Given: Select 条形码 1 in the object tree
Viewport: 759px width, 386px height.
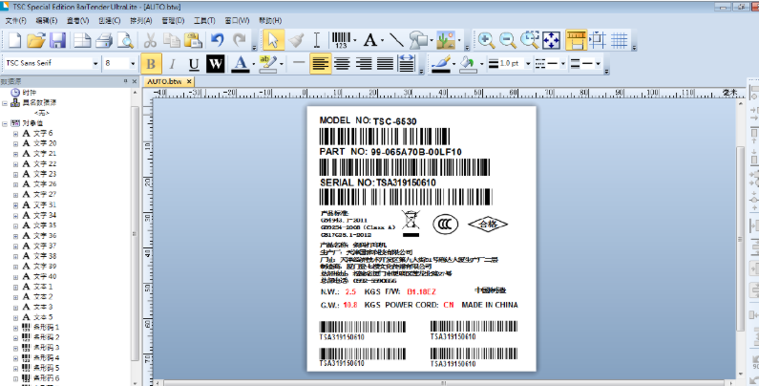Looking at the screenshot, I should 47,327.
